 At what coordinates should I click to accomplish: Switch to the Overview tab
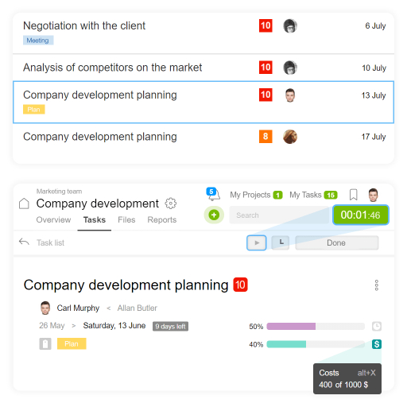click(x=53, y=219)
